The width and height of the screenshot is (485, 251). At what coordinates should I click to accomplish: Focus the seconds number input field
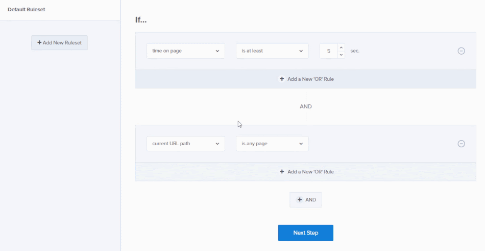[328, 51]
